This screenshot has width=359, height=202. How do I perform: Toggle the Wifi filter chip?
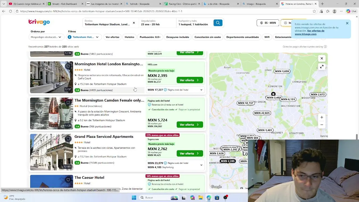(x=267, y=37)
